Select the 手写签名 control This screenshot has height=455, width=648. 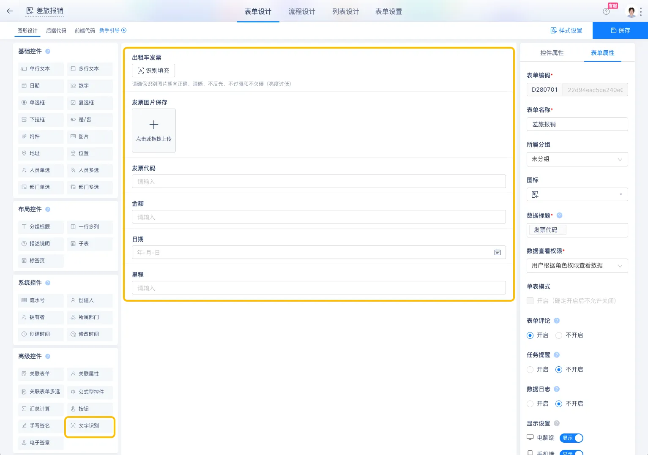coord(41,426)
